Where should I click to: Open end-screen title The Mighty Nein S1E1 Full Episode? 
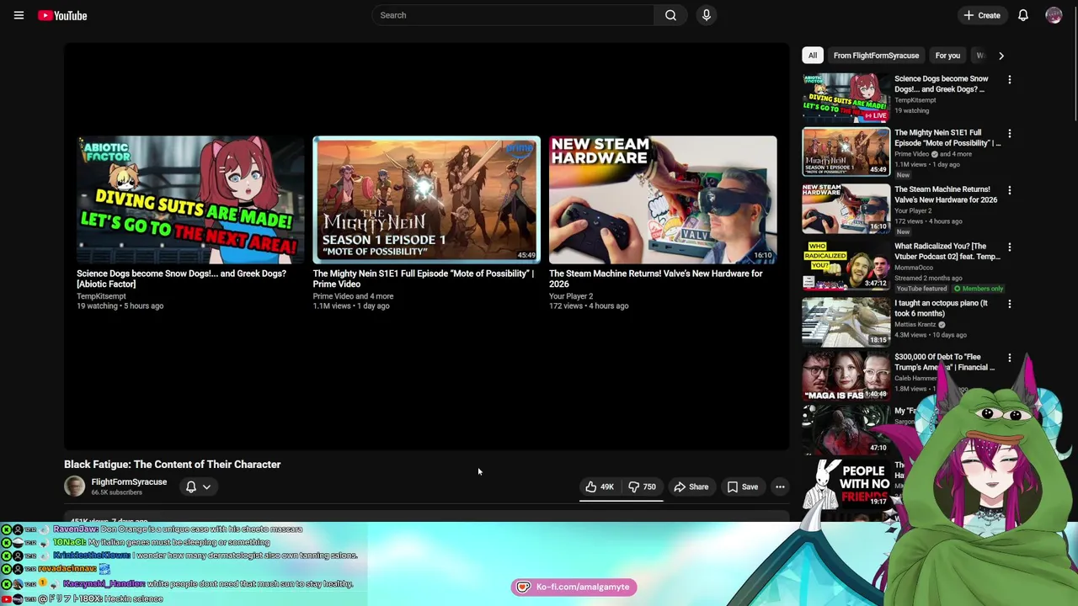click(423, 279)
